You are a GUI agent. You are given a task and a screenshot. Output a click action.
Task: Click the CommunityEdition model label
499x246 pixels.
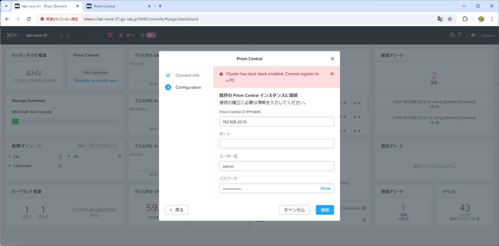94,210
